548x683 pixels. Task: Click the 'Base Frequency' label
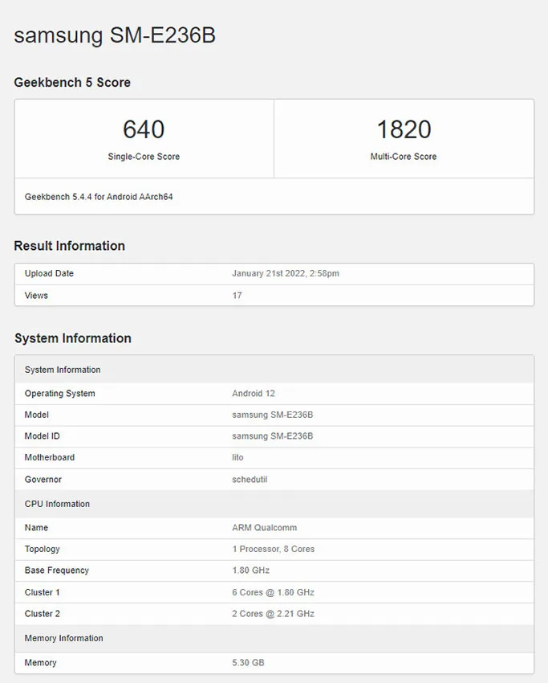point(56,571)
